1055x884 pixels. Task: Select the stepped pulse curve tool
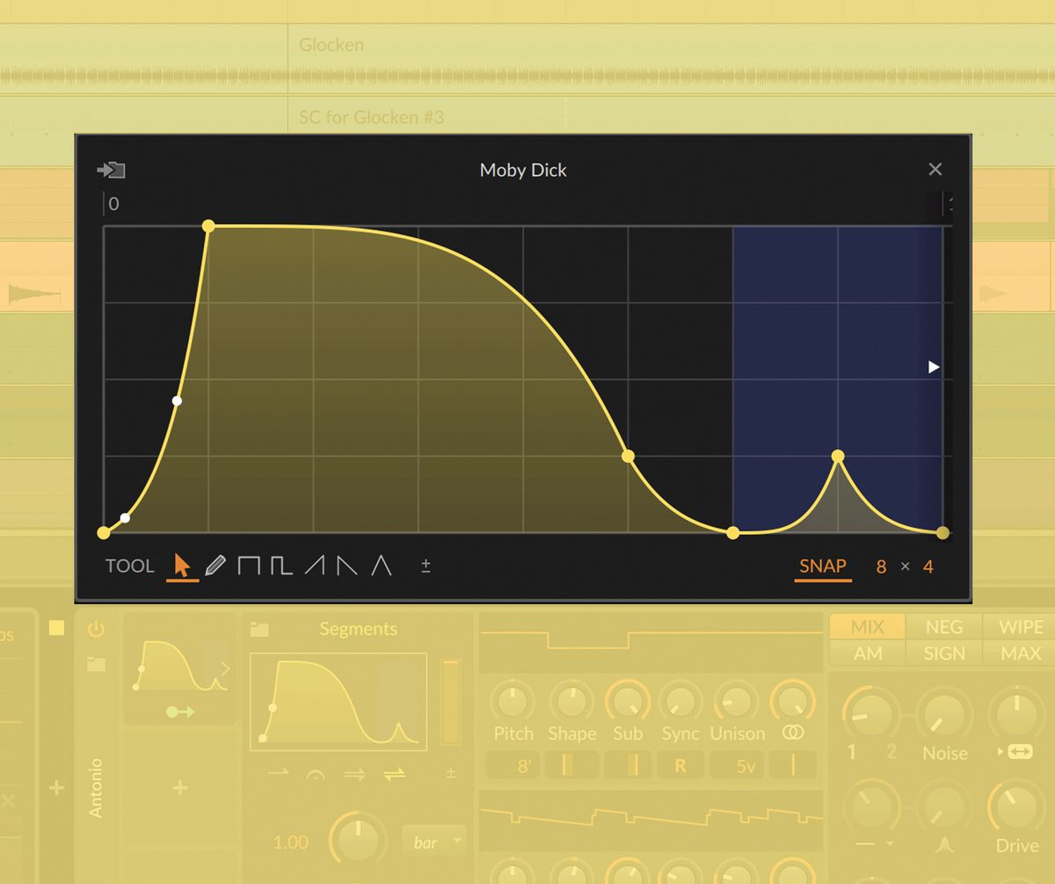[x=280, y=566]
